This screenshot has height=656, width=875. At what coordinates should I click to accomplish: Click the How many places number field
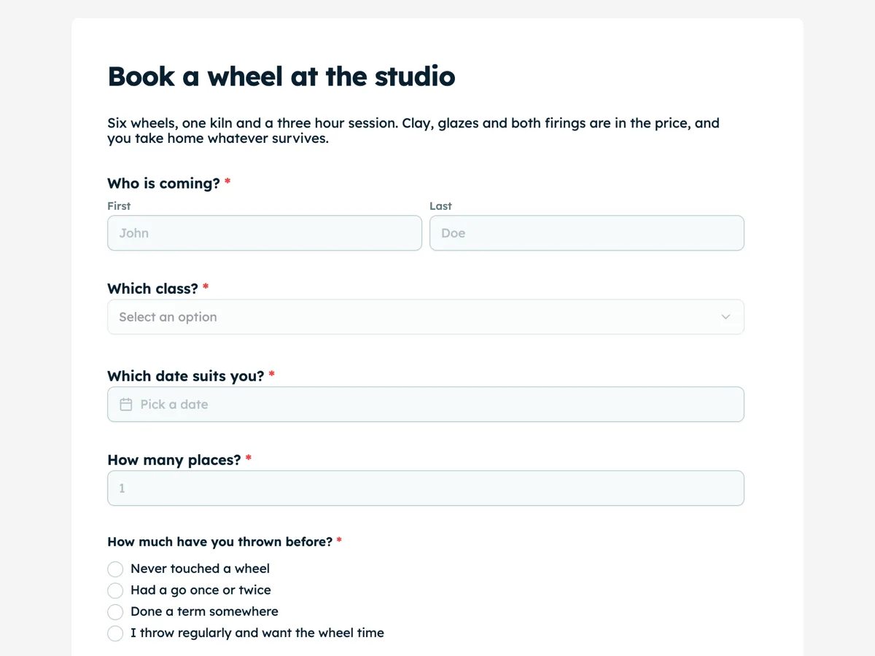click(426, 488)
